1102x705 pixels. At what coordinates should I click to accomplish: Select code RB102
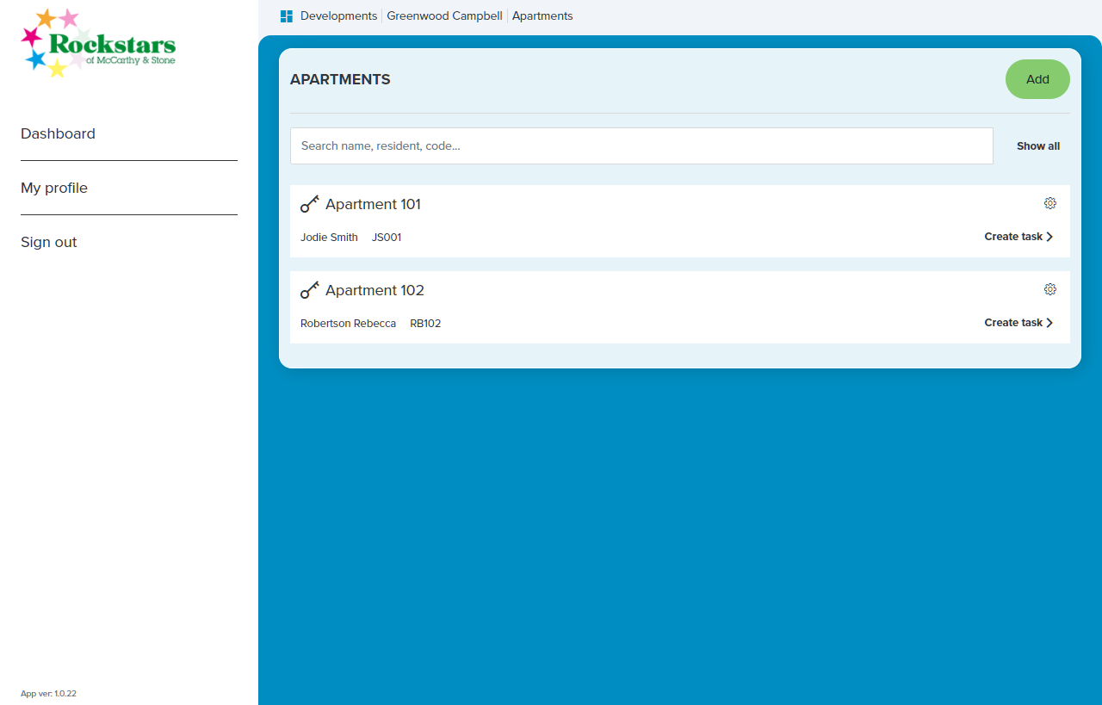425,324
